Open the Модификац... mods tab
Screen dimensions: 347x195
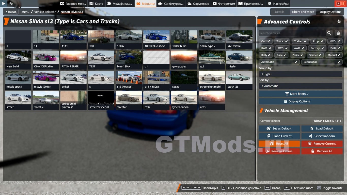(x=120, y=4)
